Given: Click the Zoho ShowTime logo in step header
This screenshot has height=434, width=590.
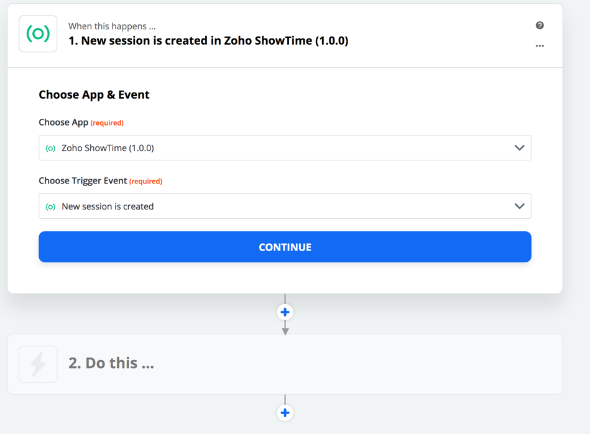Looking at the screenshot, I should (38, 34).
